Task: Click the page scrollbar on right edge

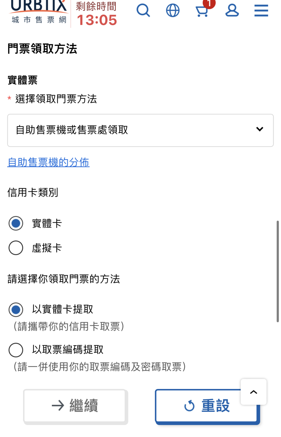Action: pyautogui.click(x=278, y=271)
